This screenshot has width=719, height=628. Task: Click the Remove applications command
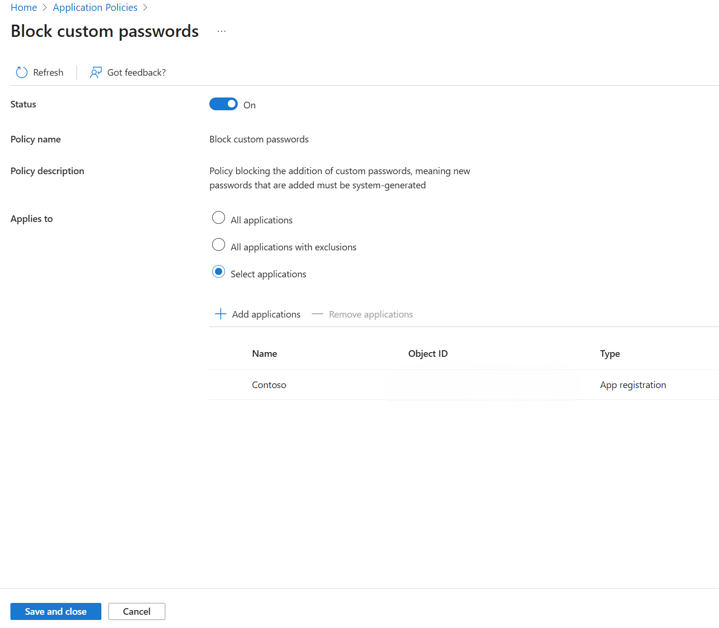click(370, 314)
